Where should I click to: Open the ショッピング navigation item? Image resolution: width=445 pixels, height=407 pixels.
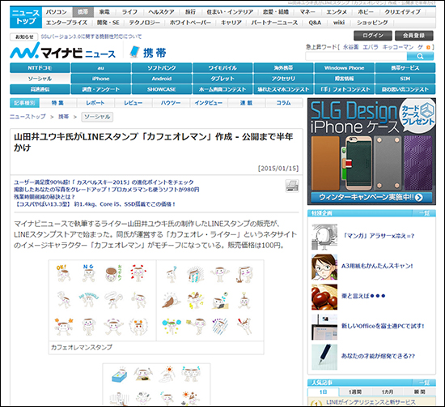[372, 23]
